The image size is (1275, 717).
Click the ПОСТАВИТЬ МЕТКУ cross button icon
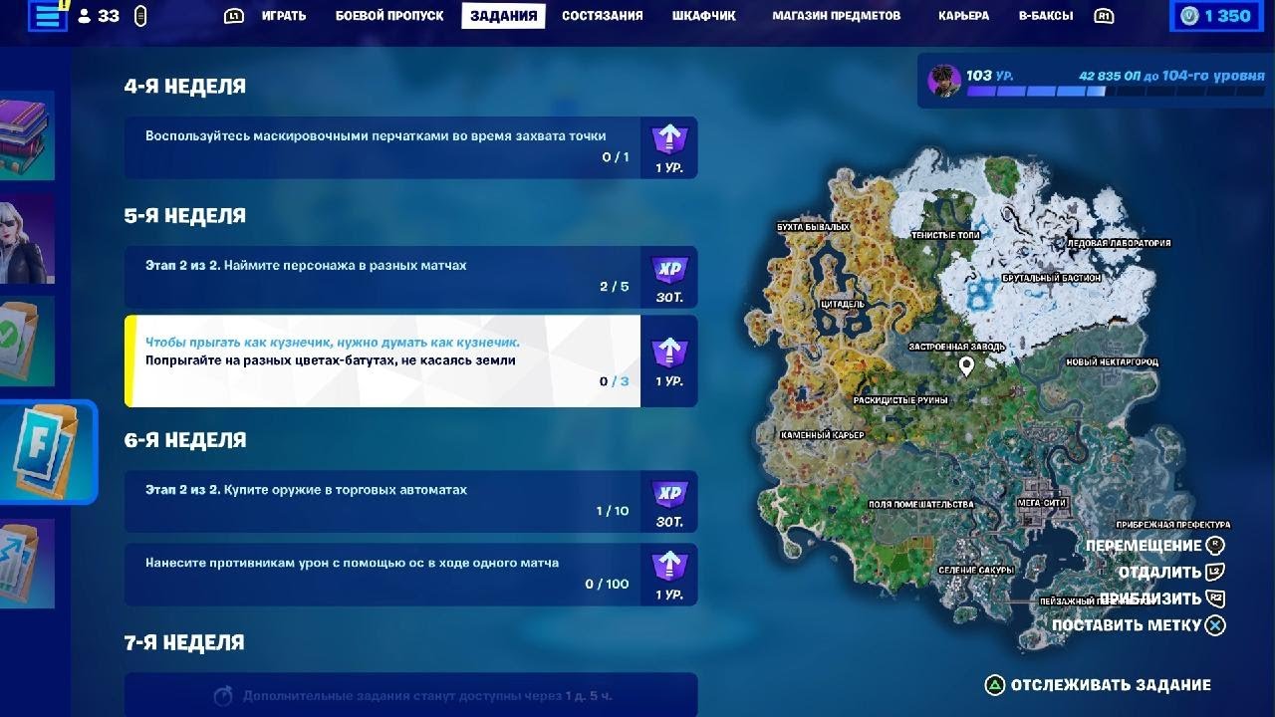tap(1215, 625)
